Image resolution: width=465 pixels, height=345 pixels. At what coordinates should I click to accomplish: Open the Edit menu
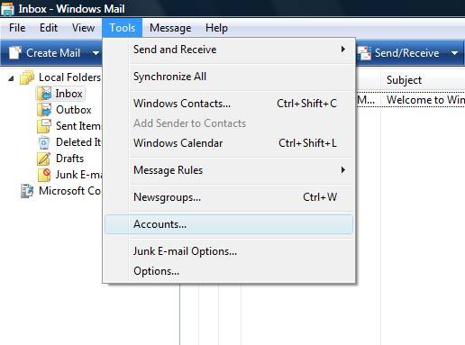coord(49,28)
